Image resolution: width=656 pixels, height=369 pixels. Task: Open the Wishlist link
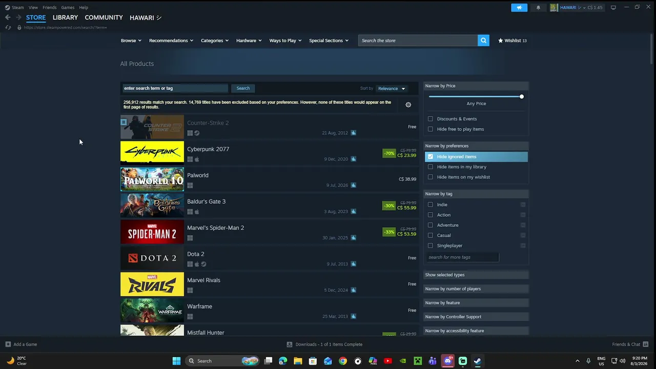click(x=512, y=40)
